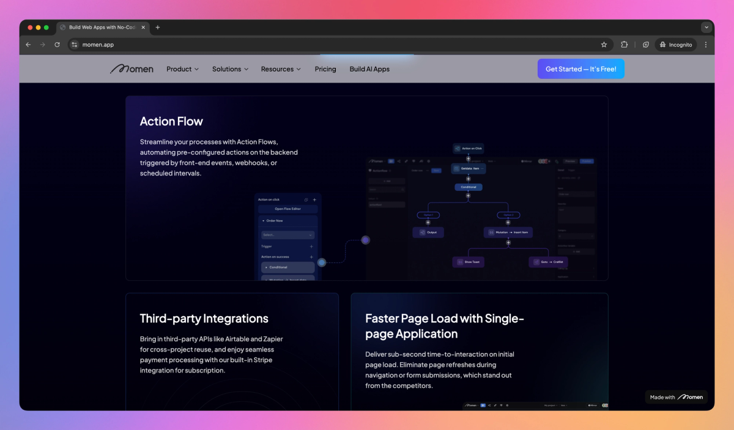The height and width of the screenshot is (430, 734).
Task: Open a new tab with the plus icon
Action: (x=157, y=28)
